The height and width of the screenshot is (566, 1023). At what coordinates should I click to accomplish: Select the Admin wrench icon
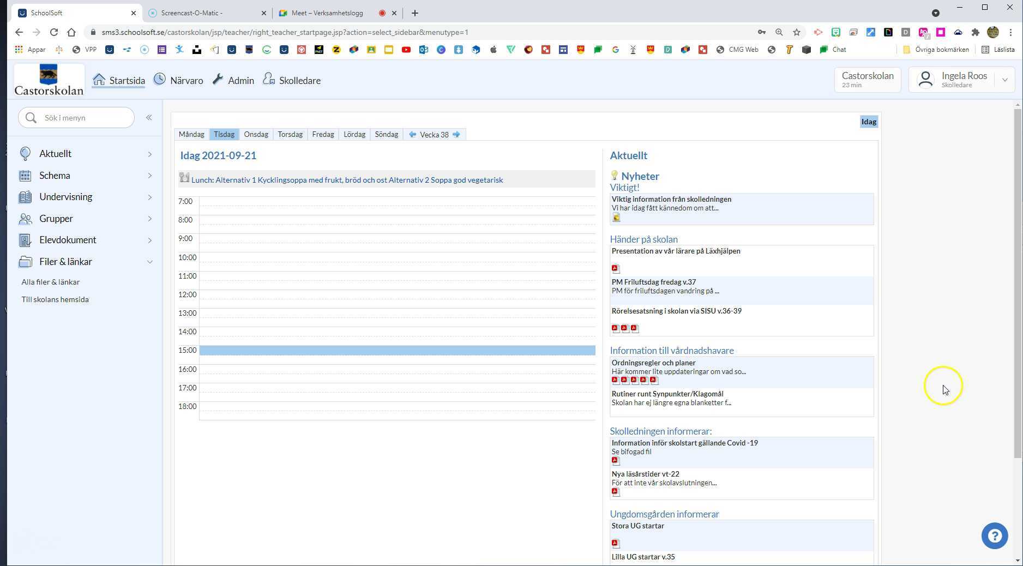(x=218, y=79)
